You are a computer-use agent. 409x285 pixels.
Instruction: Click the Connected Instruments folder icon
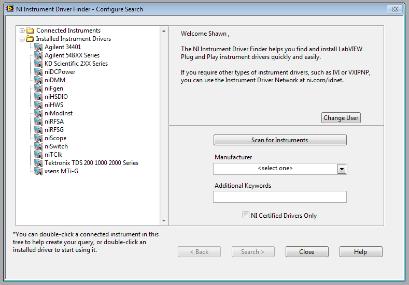[30, 31]
